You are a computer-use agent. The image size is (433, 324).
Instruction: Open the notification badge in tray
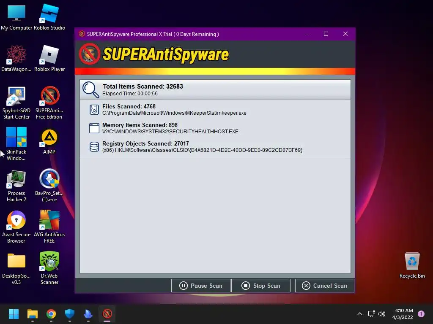(421, 314)
